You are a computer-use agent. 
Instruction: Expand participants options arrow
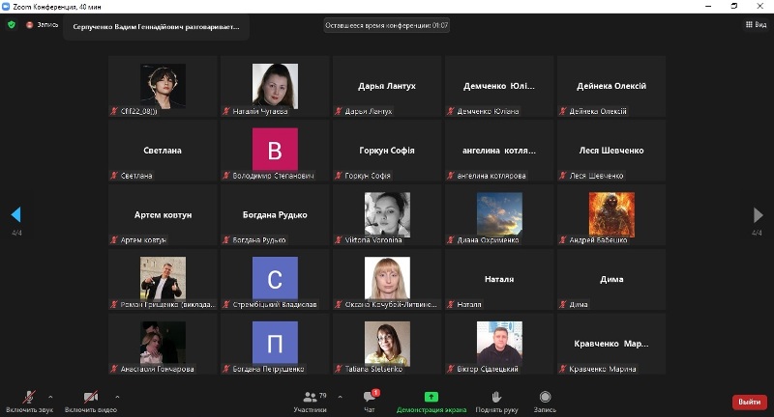pos(341,397)
